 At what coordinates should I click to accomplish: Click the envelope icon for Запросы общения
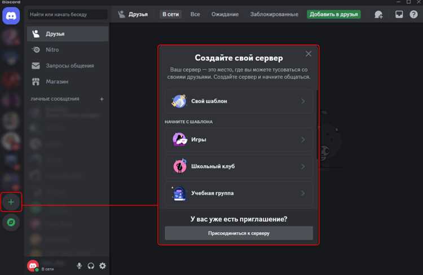(36, 65)
